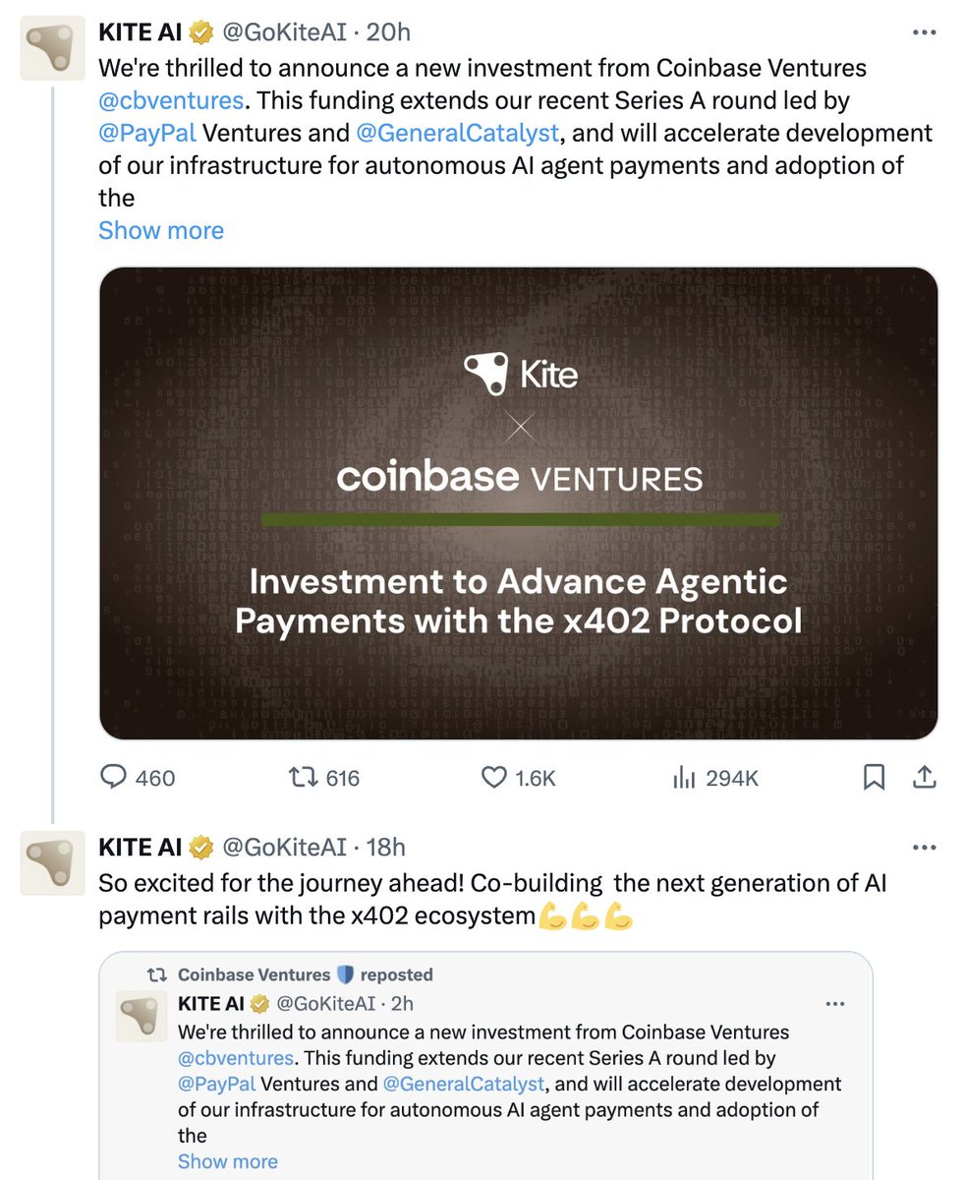Open @PayPal mention in first tweet

(147, 133)
